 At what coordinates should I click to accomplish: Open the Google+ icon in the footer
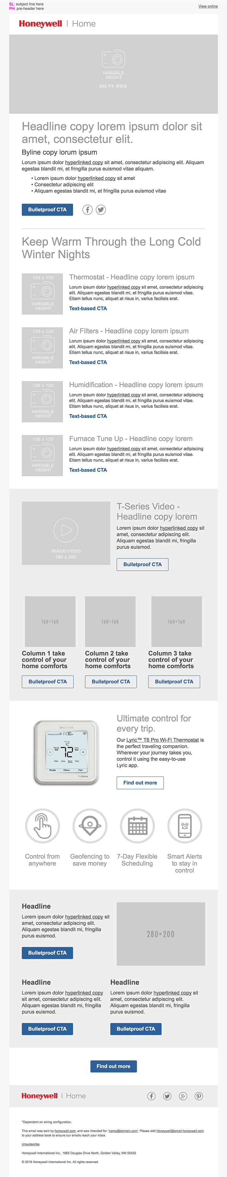coord(183,1096)
